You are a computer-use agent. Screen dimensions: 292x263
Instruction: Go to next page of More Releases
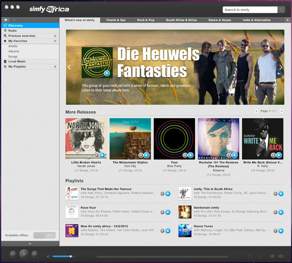(x=282, y=111)
